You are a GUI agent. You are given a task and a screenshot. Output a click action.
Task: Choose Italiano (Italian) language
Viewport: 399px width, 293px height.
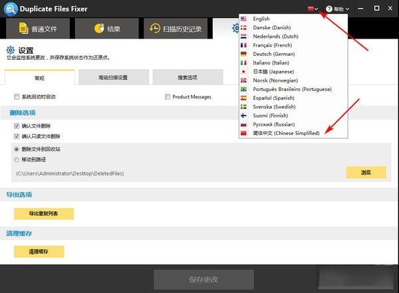293,63
